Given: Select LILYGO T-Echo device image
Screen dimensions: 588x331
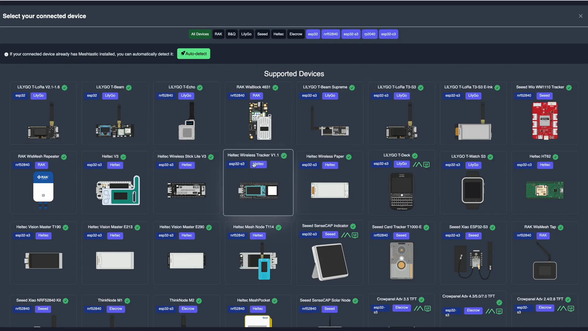Looking at the screenshot, I should [x=187, y=121].
